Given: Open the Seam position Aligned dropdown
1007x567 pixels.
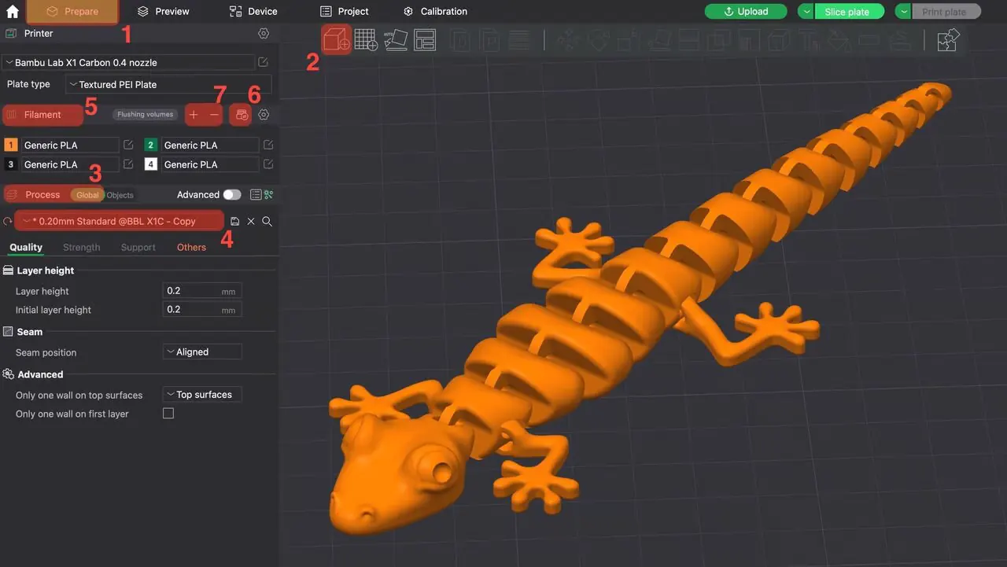Looking at the screenshot, I should coord(202,352).
